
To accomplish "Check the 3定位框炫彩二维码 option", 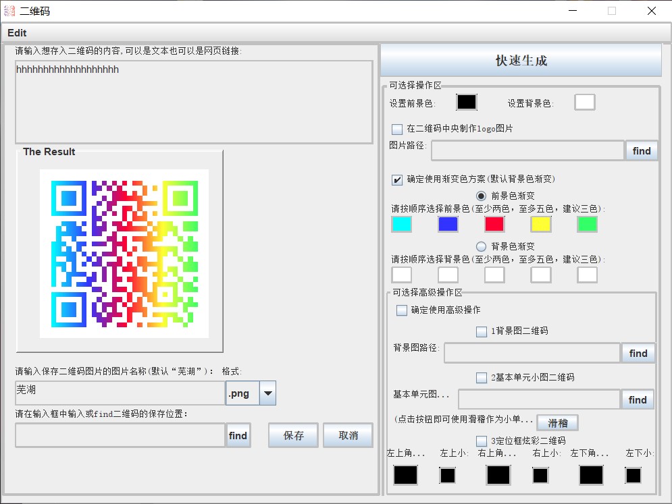I will click(x=482, y=441).
